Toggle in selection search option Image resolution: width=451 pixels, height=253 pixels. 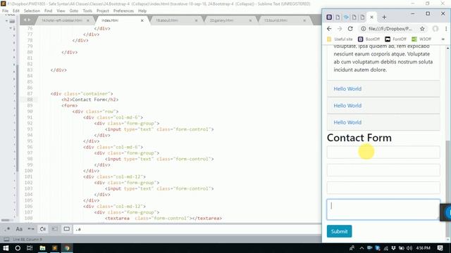54,229
